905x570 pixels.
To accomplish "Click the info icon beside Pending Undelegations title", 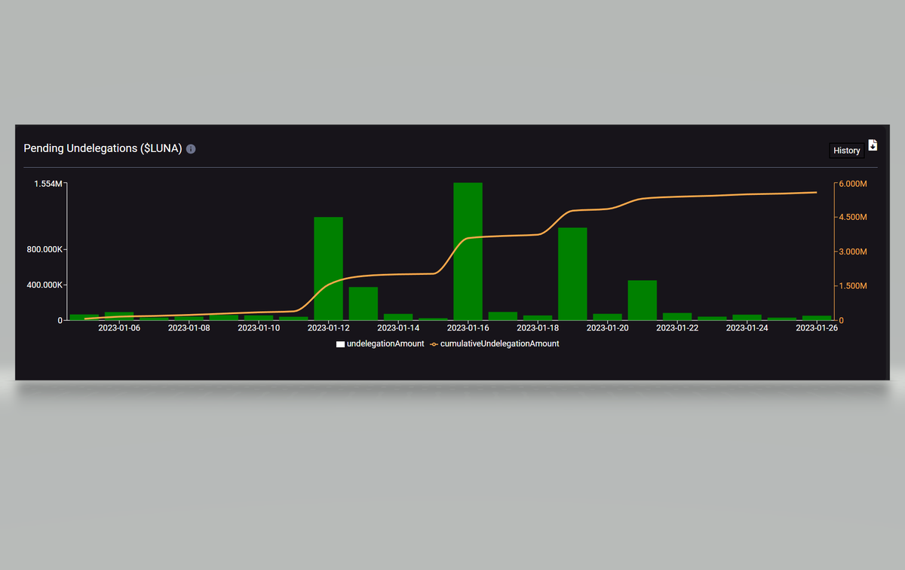I will pos(191,149).
